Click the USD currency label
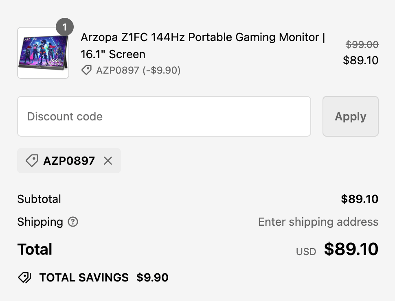The height and width of the screenshot is (301, 395). (x=305, y=251)
